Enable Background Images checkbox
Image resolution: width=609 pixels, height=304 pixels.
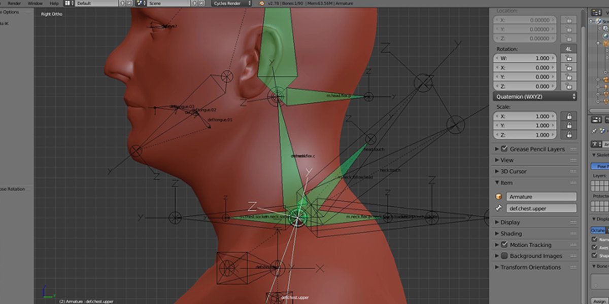504,256
